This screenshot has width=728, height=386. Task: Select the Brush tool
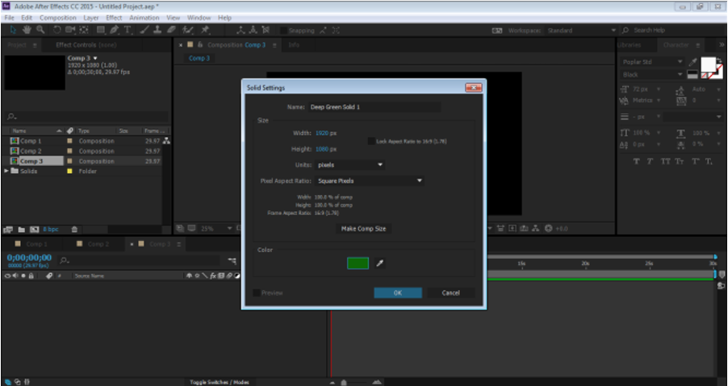[x=144, y=30]
